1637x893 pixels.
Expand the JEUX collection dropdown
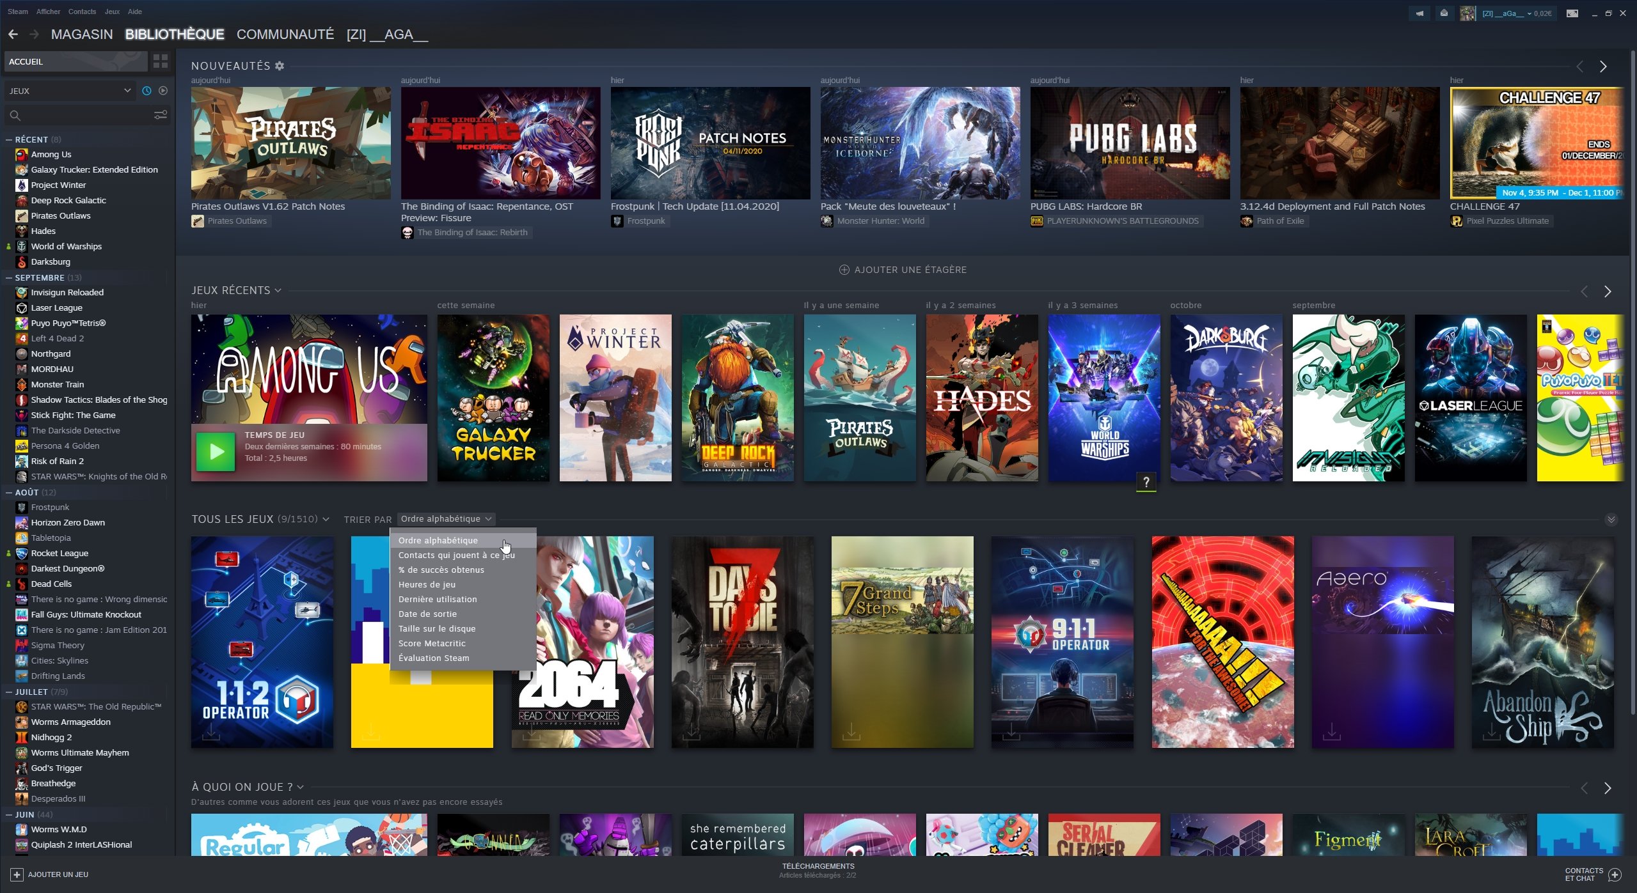click(126, 90)
